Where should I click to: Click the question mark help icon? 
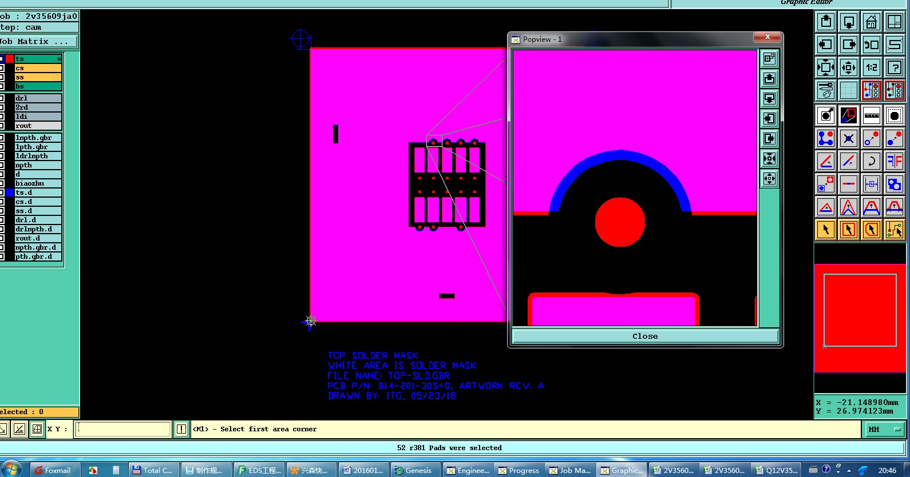pyautogui.click(x=895, y=67)
